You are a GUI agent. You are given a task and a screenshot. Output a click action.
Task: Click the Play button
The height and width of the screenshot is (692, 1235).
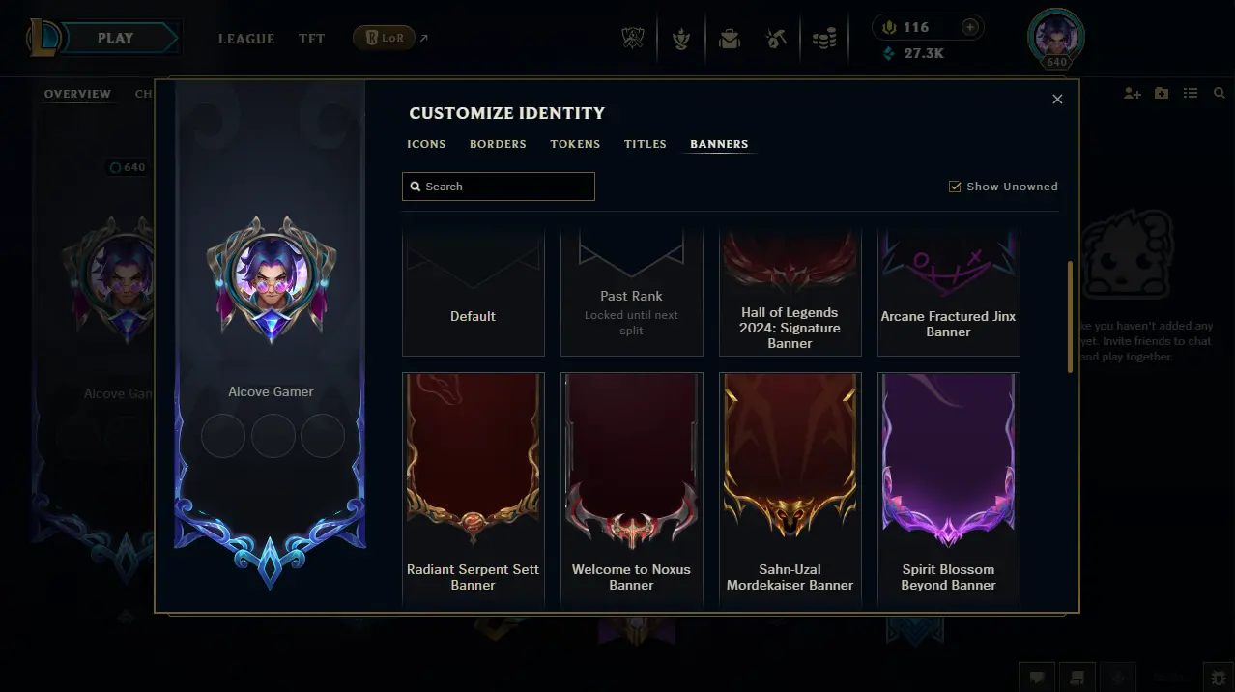click(116, 39)
